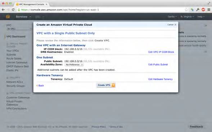This screenshot has width=212, height=132.
Task: Open the Services menu
Action: tap(23, 17)
